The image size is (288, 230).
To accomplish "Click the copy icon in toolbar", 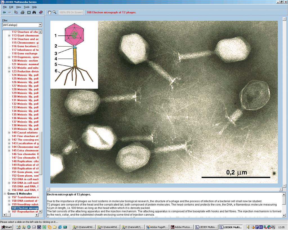I will tap(16, 12).
